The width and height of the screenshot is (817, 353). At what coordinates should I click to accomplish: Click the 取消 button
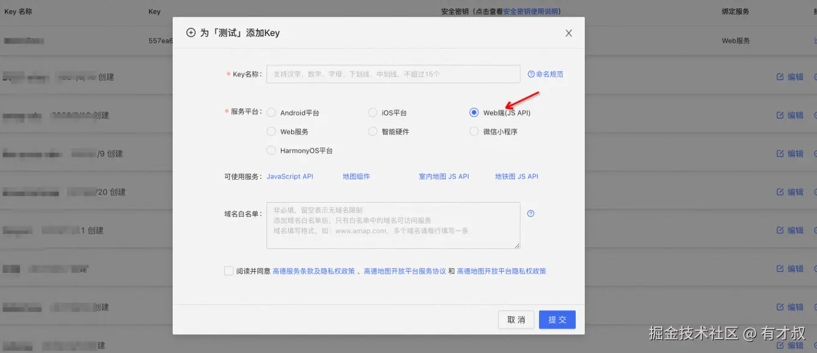pyautogui.click(x=516, y=320)
